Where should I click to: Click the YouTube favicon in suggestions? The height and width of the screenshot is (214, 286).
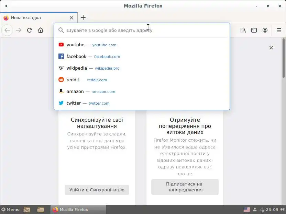[61, 45]
